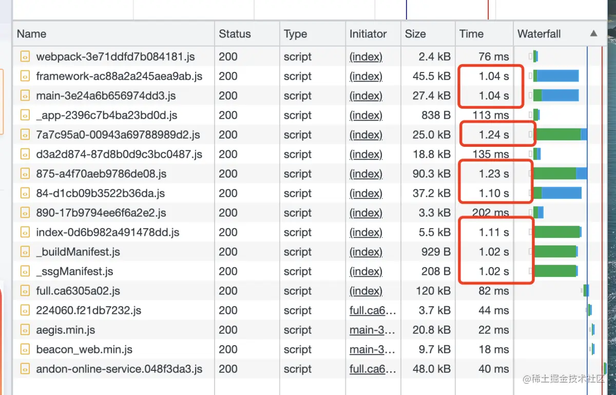Toggle the Waterfall sort arrow
Viewport: 616px width, 395px height.
(593, 34)
